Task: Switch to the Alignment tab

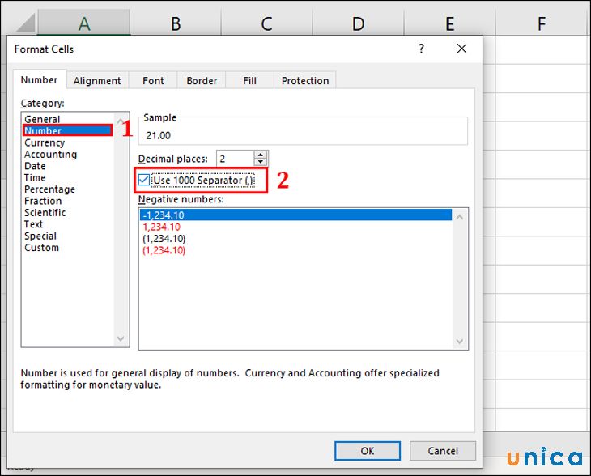Action: (97, 81)
